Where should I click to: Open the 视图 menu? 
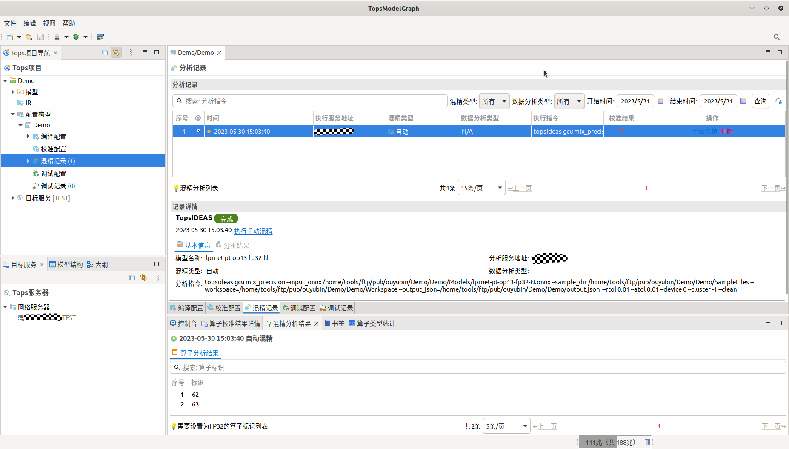click(49, 23)
